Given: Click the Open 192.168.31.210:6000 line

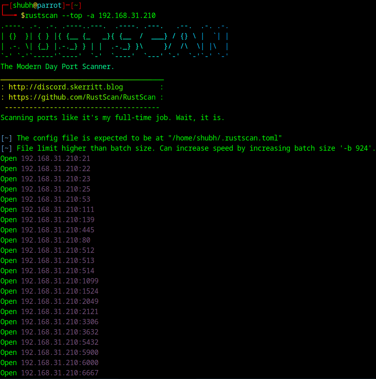Looking at the screenshot, I should click(49, 363).
